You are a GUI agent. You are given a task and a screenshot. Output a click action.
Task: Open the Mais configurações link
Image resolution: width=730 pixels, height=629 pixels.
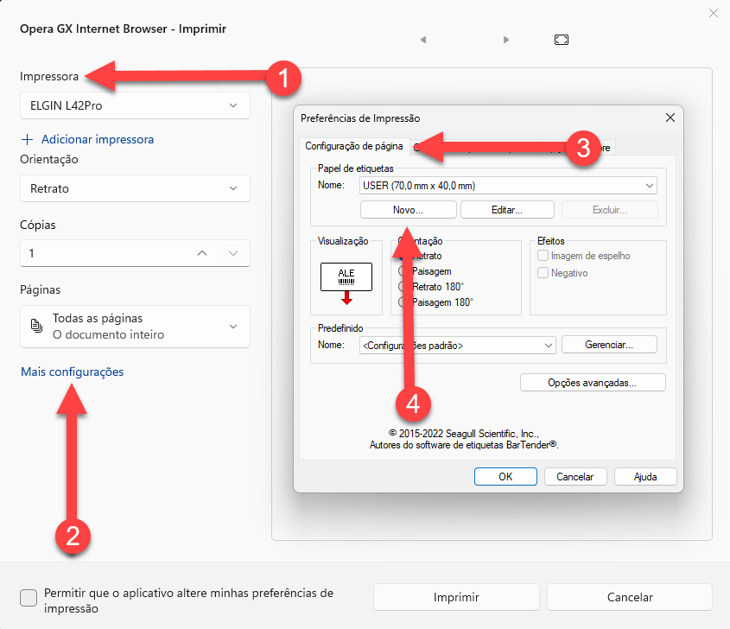pyautogui.click(x=73, y=372)
